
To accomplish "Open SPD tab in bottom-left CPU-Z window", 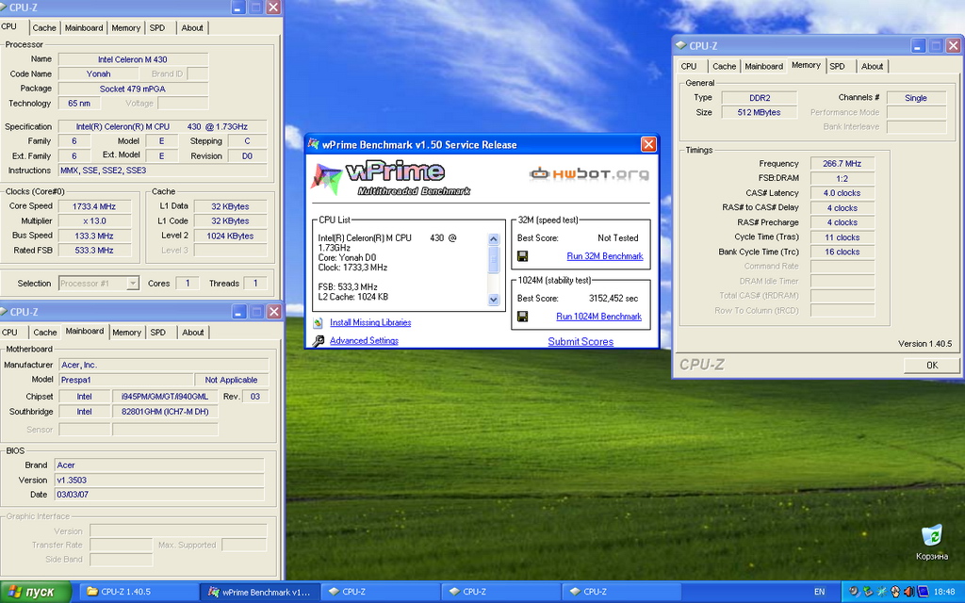I will pyautogui.click(x=158, y=333).
